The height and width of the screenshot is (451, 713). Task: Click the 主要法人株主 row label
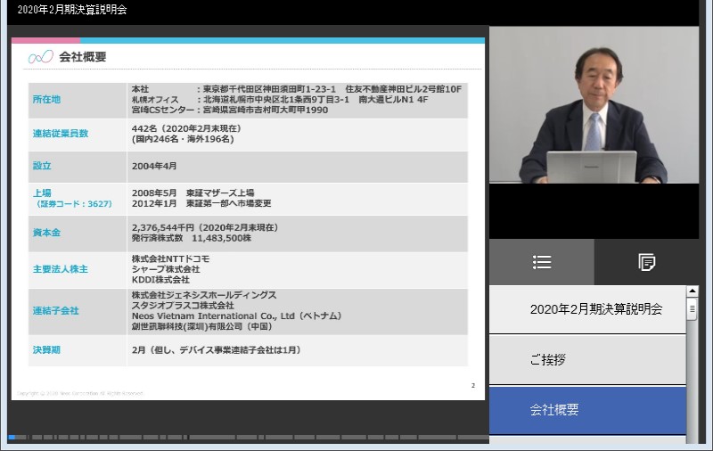[61, 269]
